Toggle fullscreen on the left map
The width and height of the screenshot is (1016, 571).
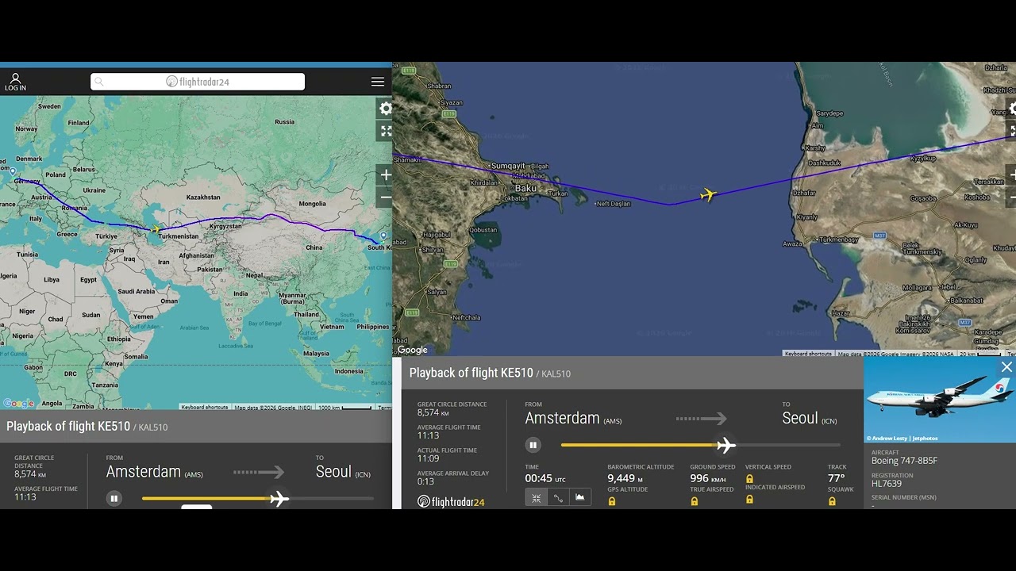386,131
